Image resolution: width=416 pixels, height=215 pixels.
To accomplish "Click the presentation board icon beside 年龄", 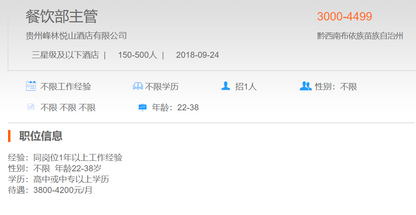I will (142, 107).
